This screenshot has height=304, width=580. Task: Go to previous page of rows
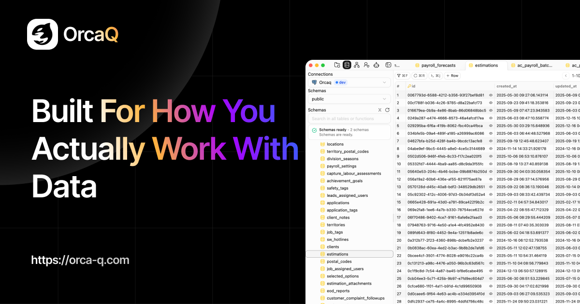[566, 76]
